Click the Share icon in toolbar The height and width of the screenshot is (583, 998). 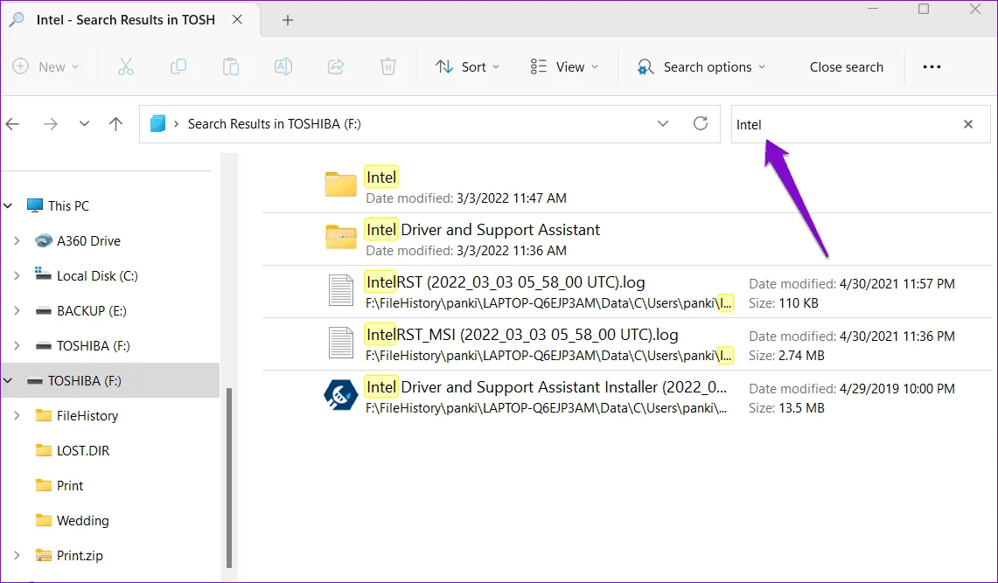click(336, 67)
